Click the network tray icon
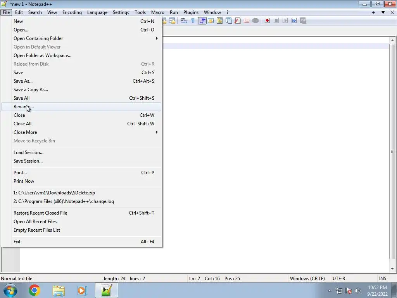 [x=339, y=291]
